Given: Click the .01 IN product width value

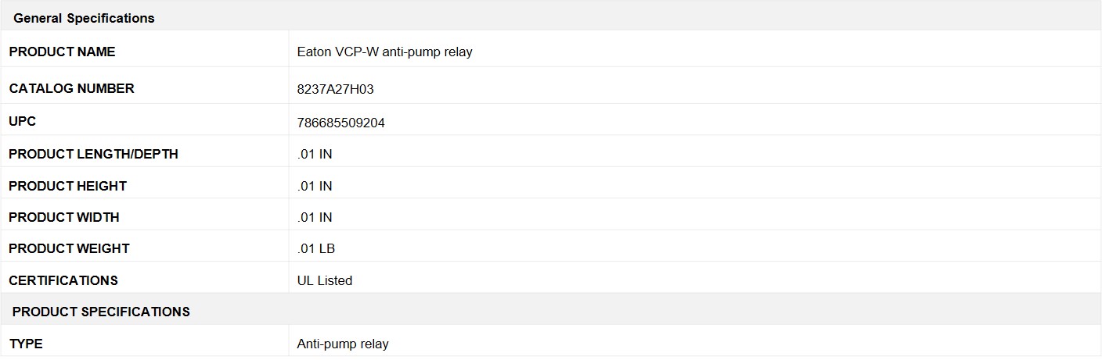Looking at the screenshot, I should [x=315, y=218].
